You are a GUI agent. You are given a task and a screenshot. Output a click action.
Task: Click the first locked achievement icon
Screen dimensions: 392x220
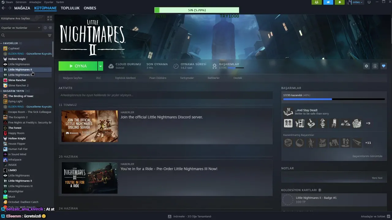point(288,143)
